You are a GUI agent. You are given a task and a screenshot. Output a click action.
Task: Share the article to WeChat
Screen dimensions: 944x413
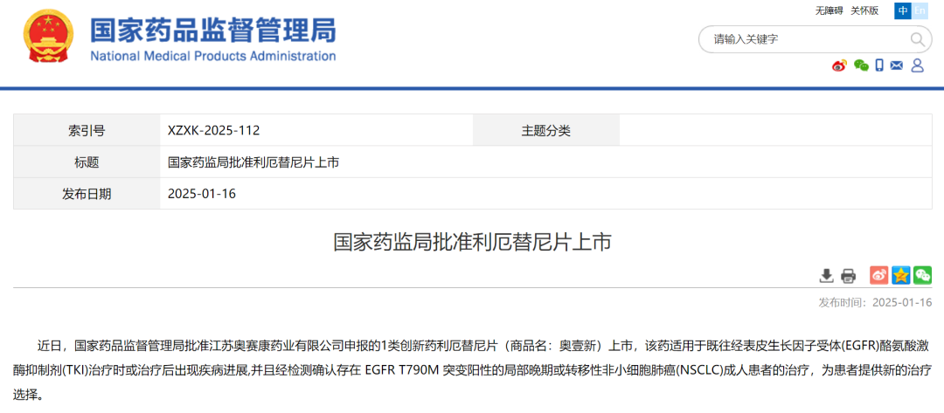click(922, 275)
